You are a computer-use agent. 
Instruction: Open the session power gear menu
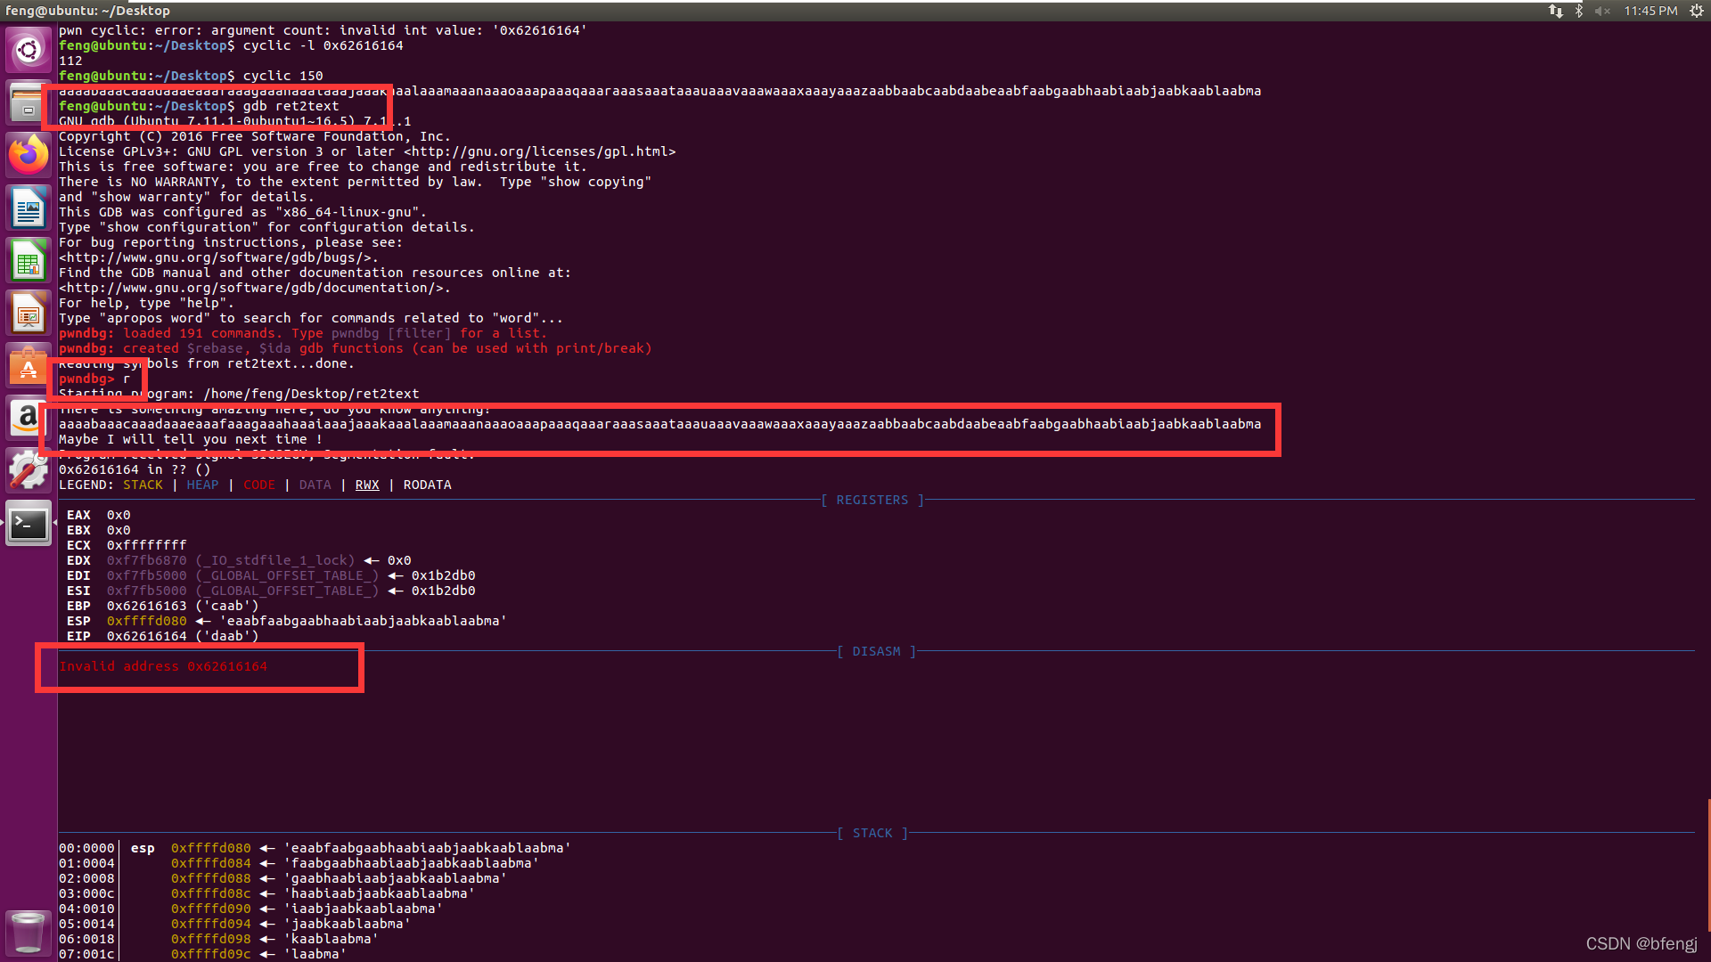click(x=1697, y=11)
